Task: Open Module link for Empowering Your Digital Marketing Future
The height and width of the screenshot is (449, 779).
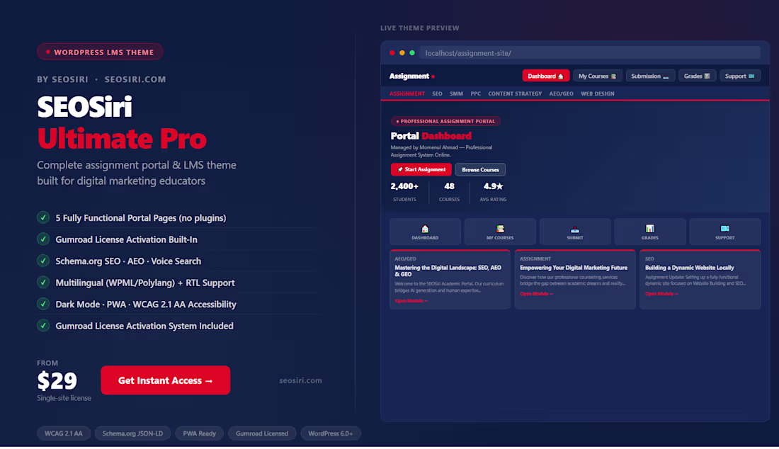Action: [x=536, y=294]
